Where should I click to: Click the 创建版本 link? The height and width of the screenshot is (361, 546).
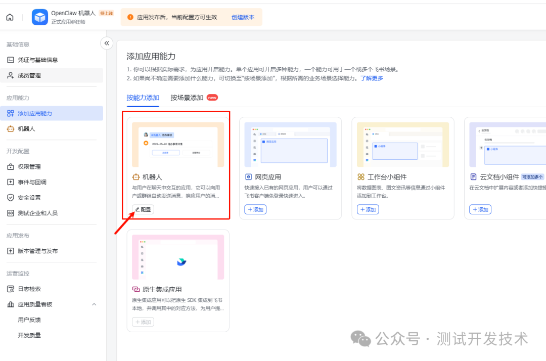coord(243,17)
